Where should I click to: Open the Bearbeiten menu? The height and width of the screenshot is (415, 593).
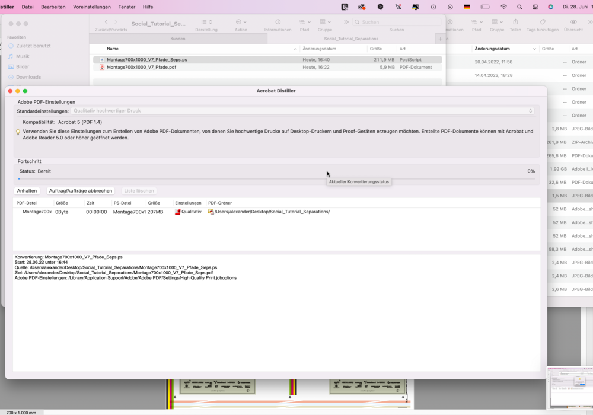click(53, 7)
